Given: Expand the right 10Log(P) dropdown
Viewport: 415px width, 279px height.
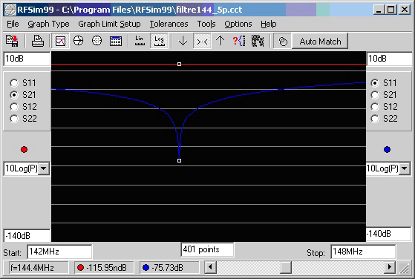Looking at the screenshot, I should (x=405, y=168).
